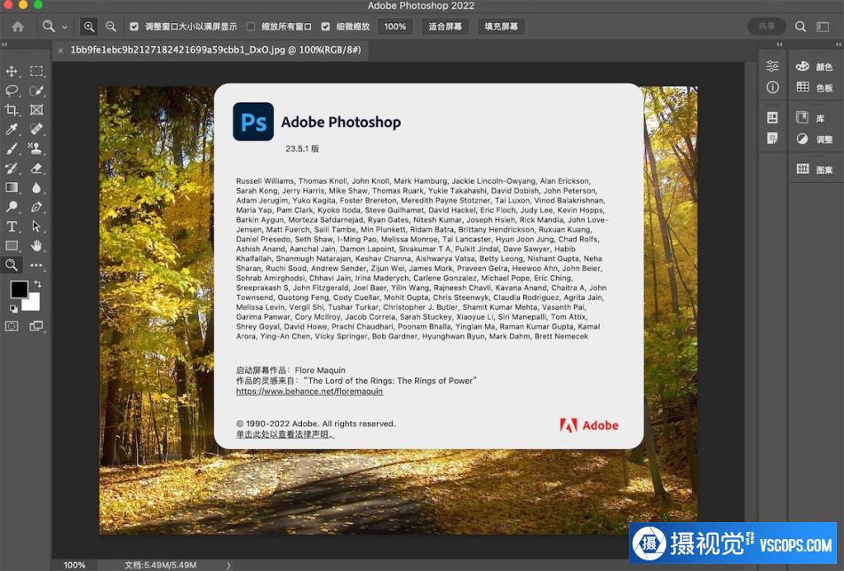
Task: Click the 文档:5.49M/5.49M status text
Action: (161, 565)
